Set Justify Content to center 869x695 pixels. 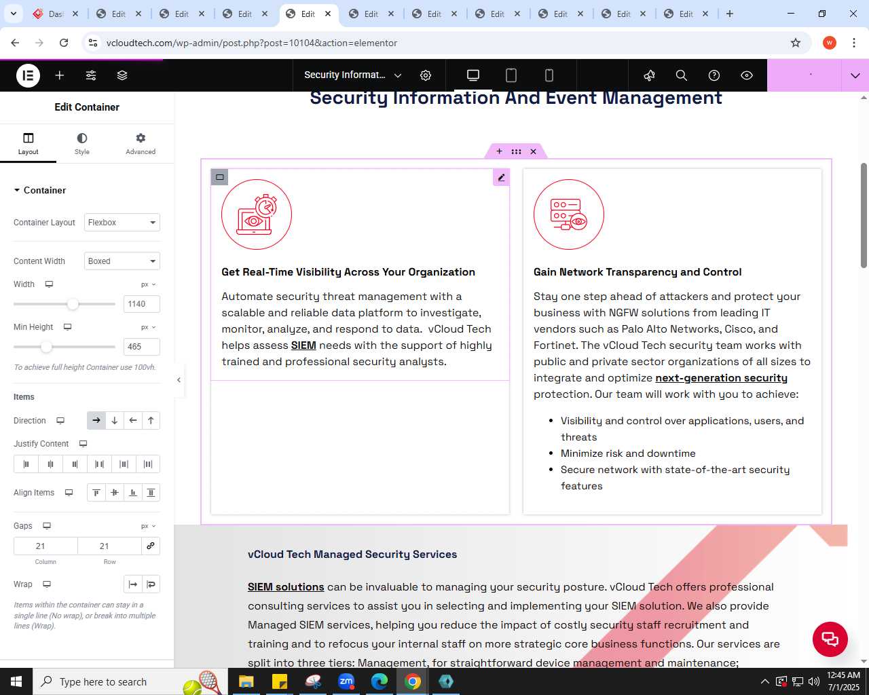pyautogui.click(x=50, y=464)
